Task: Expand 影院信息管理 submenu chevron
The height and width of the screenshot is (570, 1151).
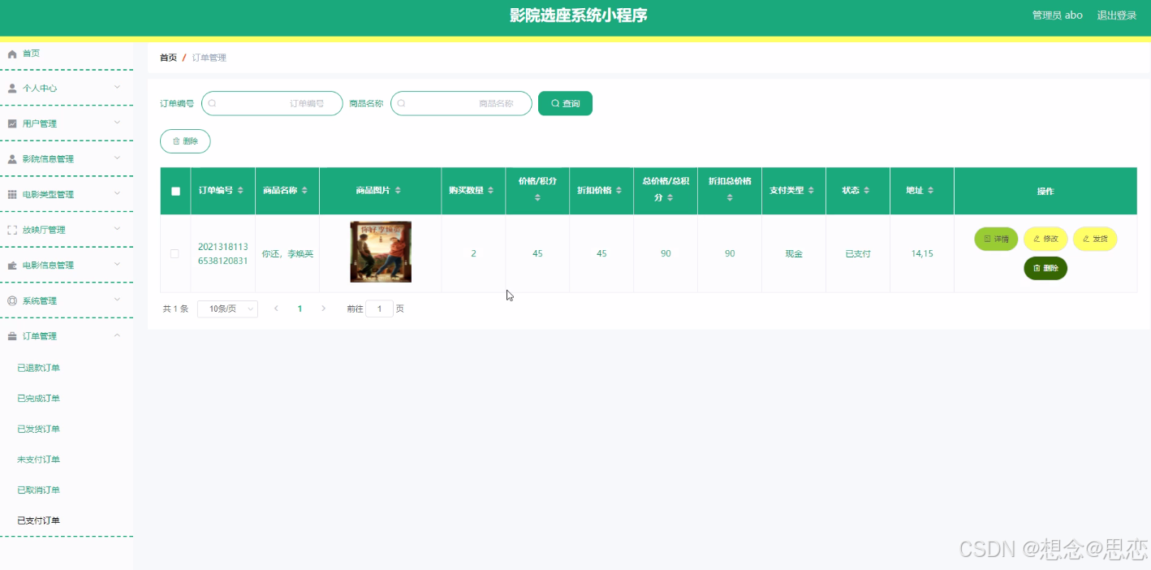Action: [117, 158]
